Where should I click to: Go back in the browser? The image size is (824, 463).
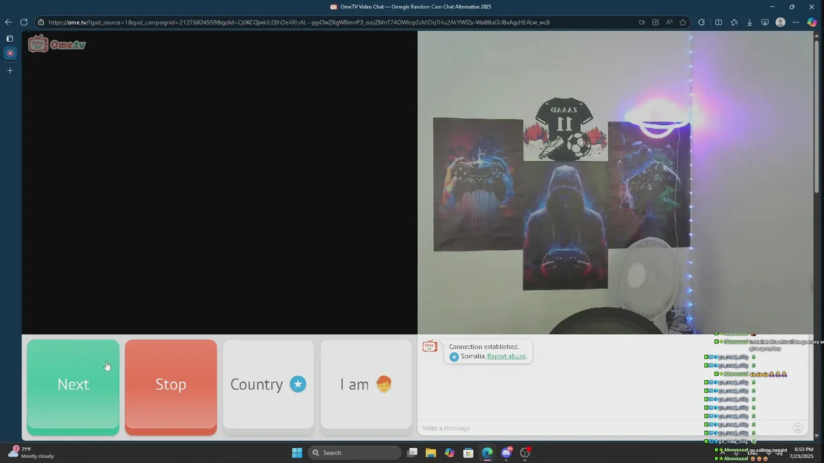pos(8,22)
